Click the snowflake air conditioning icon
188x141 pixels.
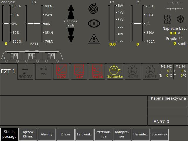tap(180, 19)
